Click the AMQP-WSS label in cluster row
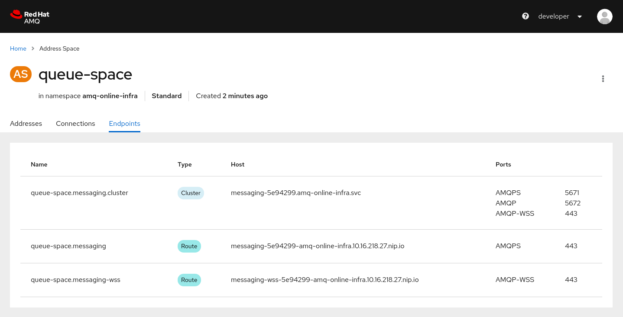The image size is (623, 317). [x=515, y=214]
